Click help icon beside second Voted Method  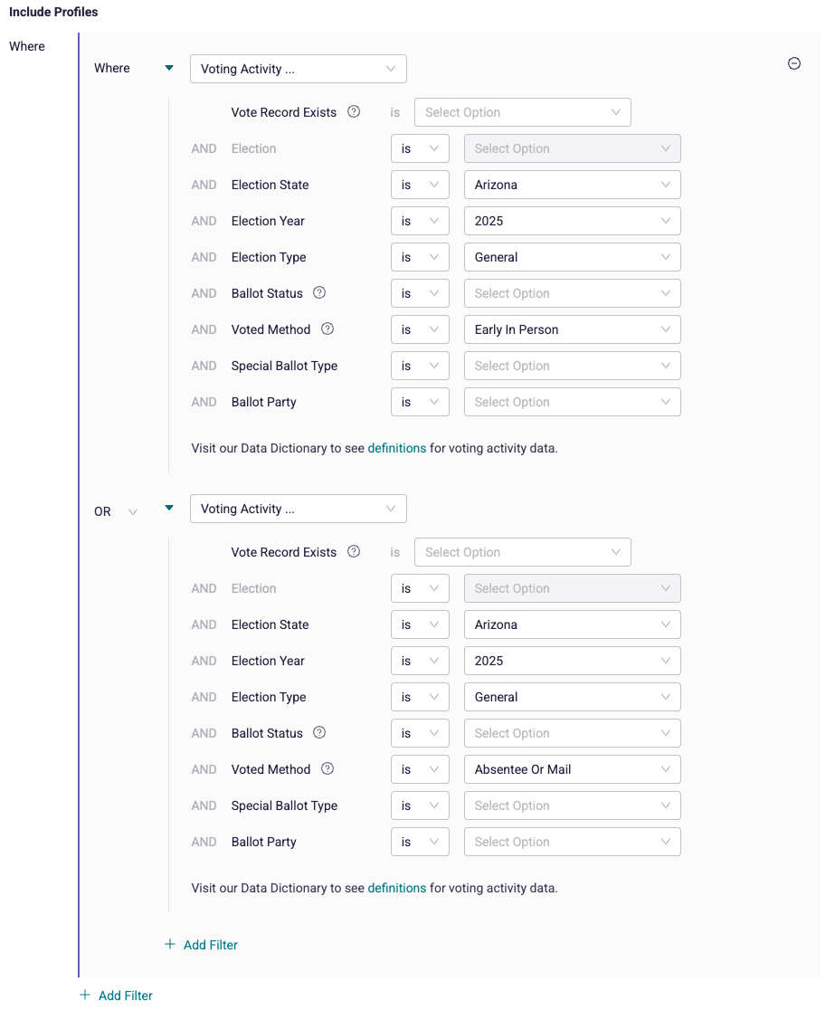click(327, 768)
